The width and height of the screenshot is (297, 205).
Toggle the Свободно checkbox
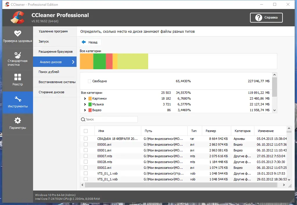point(90,81)
